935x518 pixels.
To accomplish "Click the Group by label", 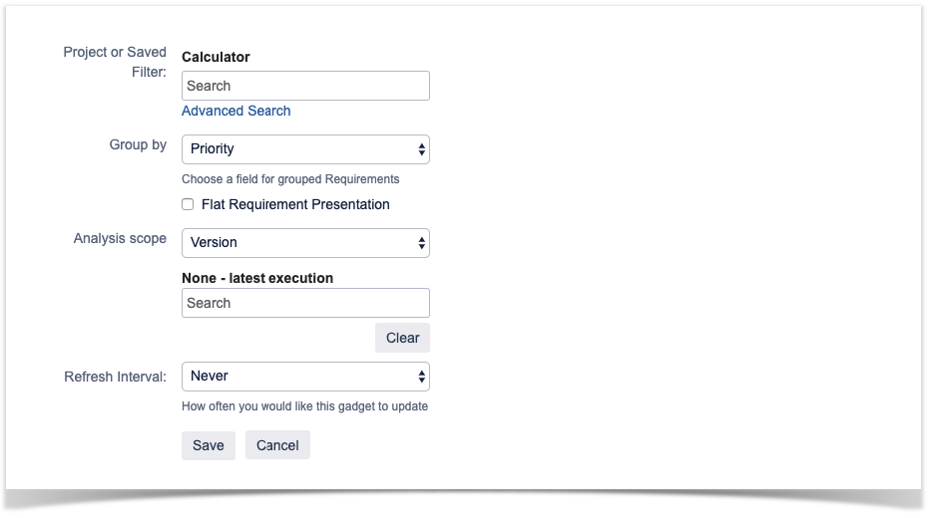I will (x=138, y=144).
